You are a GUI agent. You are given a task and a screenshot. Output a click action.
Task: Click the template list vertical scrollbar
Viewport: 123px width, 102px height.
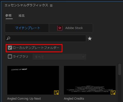(x=120, y=70)
